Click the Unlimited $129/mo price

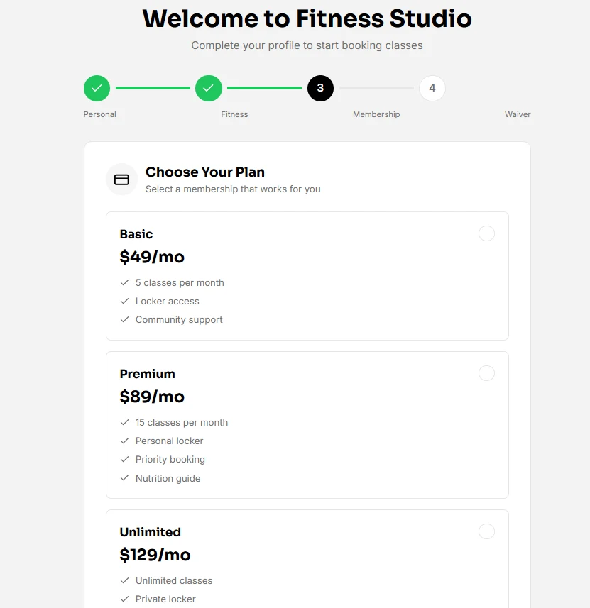[x=155, y=555]
